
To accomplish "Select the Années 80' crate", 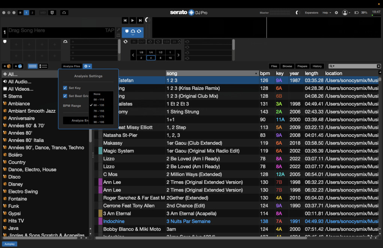I will pos(20,133).
